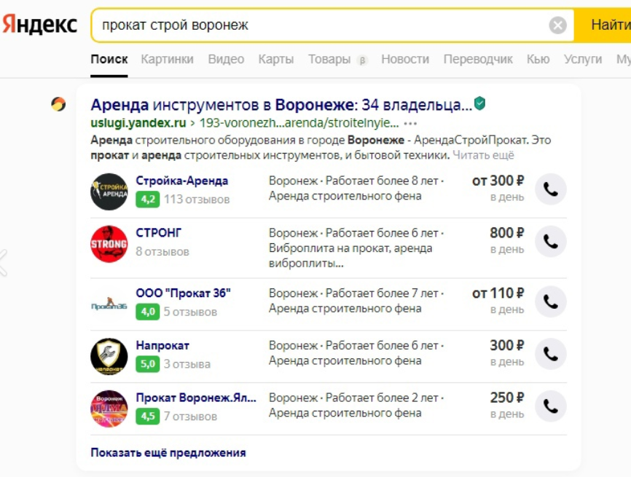Select the от 300 ₽ price of Стройка-Аренда
The image size is (631, 477).
(498, 181)
